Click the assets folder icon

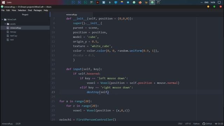(8, 24)
